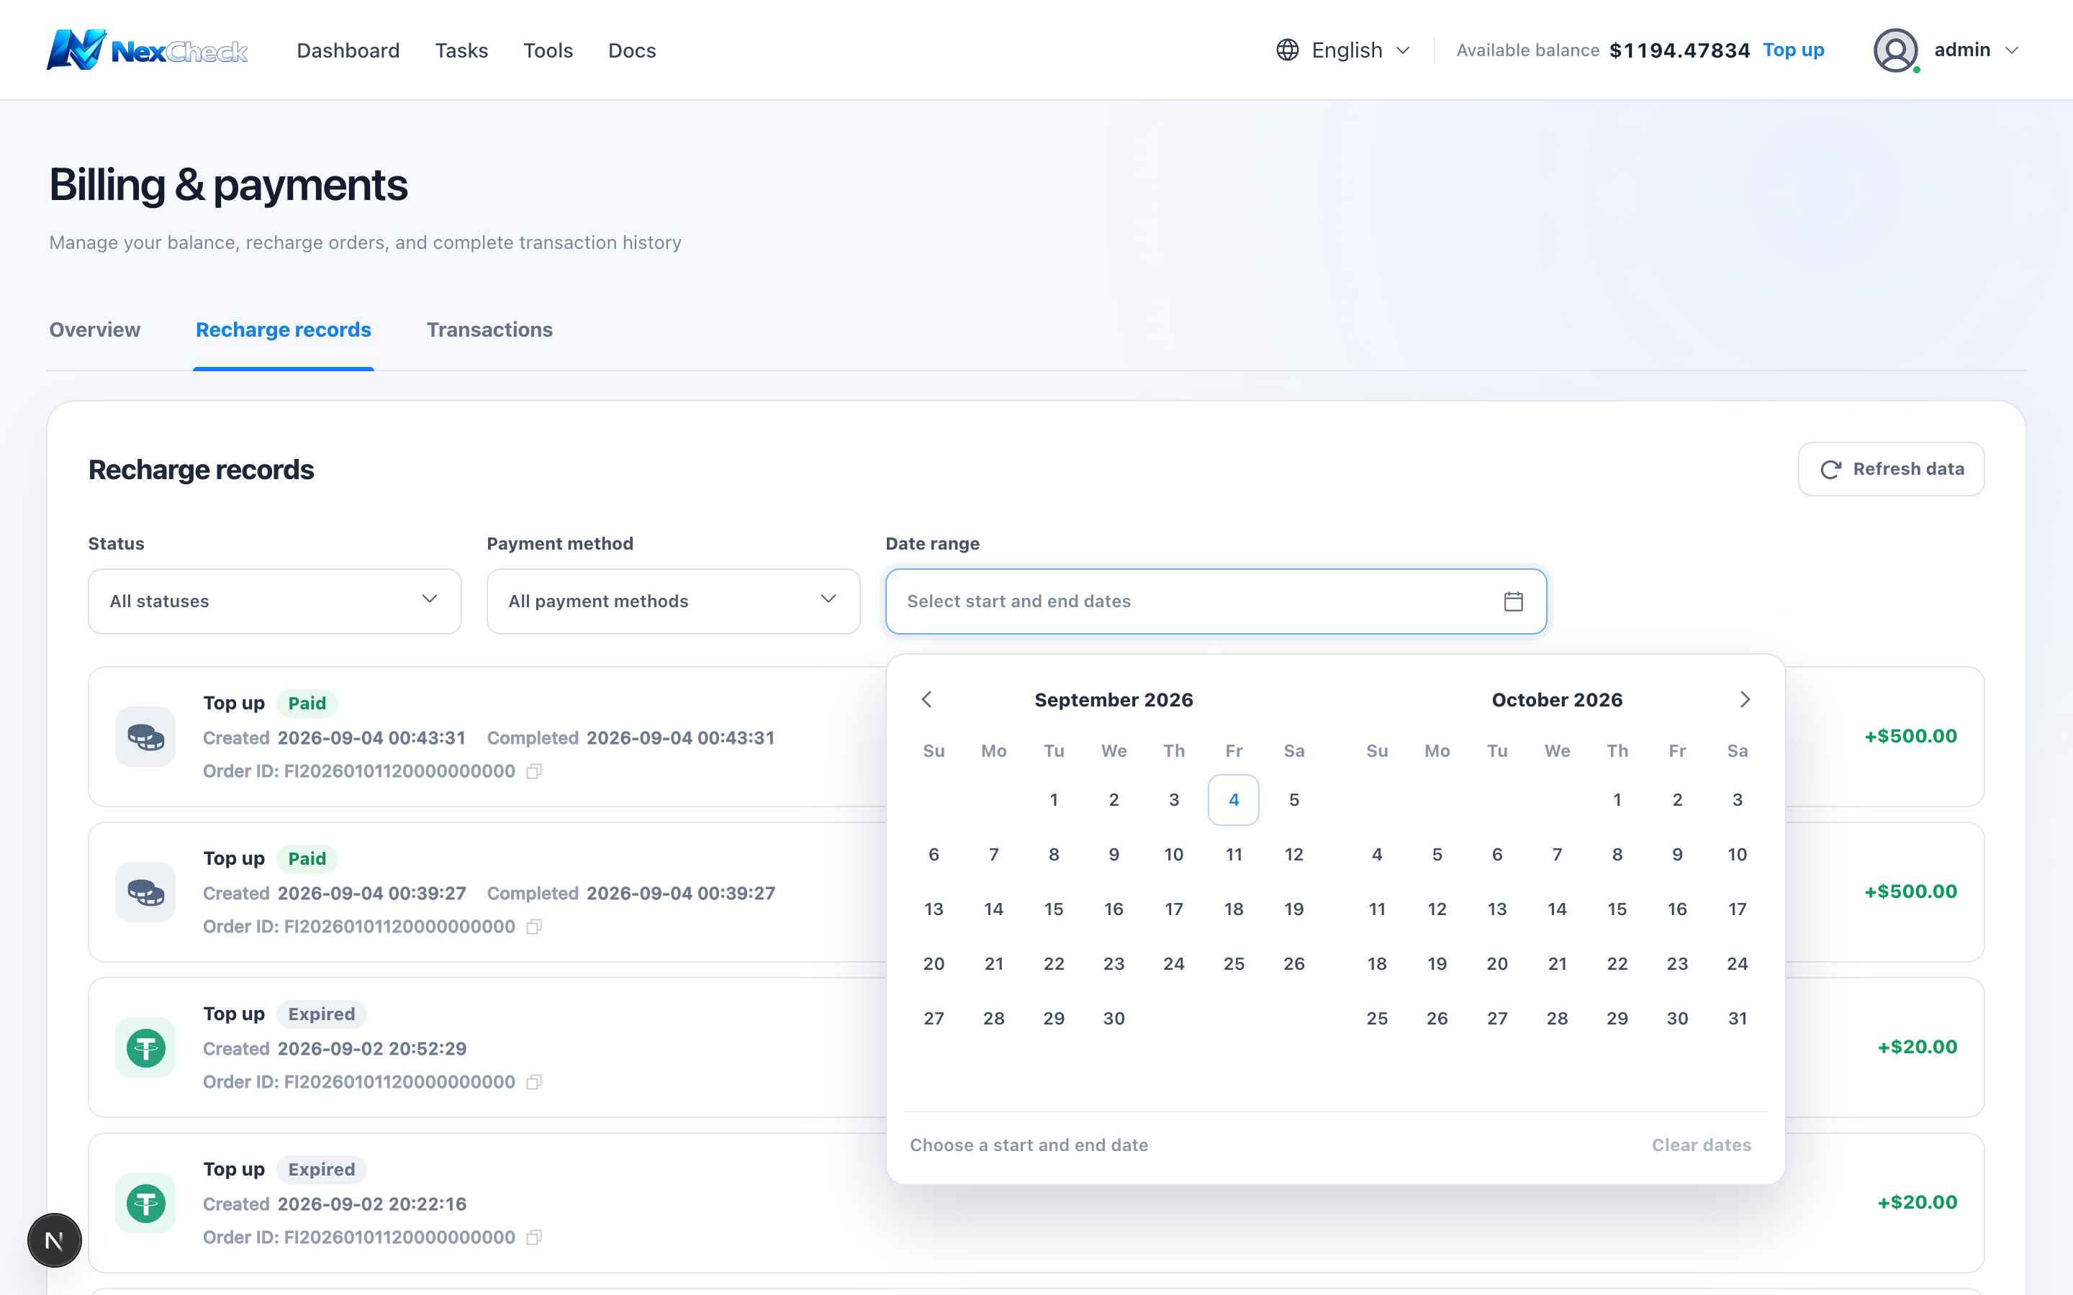Click the +$500.00 amount of 00:43:31 record
This screenshot has width=2073, height=1295.
(x=1910, y=737)
